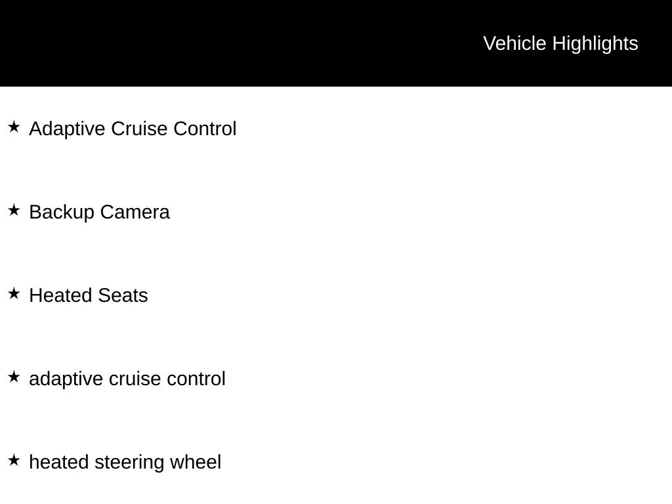Select the star icon next to Backup Camera
The width and height of the screenshot is (672, 504).
click(14, 210)
